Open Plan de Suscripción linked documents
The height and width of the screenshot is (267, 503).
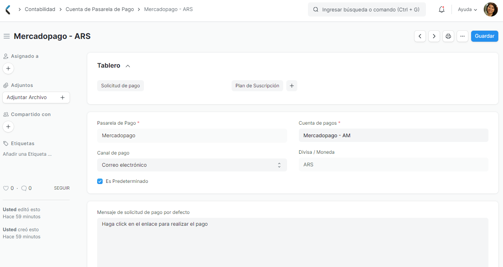click(x=257, y=86)
